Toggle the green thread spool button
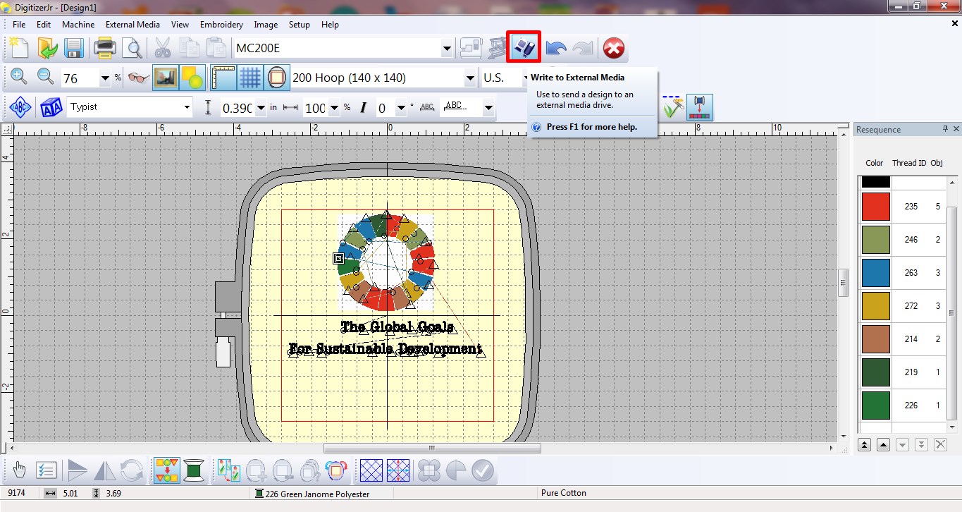Screen dimensions: 962x512 pyautogui.click(x=194, y=470)
